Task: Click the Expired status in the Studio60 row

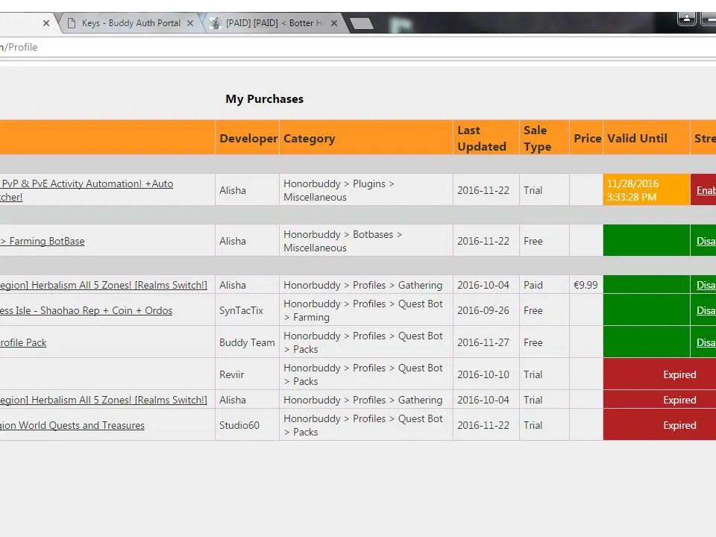Action: coord(679,425)
